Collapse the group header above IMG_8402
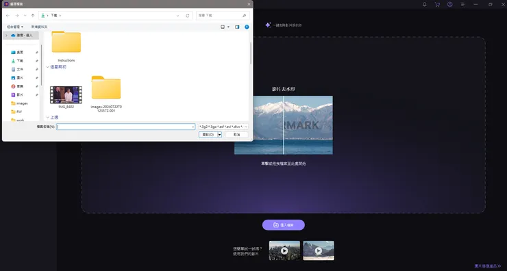Viewport: 507px width, 271px height. click(56, 67)
